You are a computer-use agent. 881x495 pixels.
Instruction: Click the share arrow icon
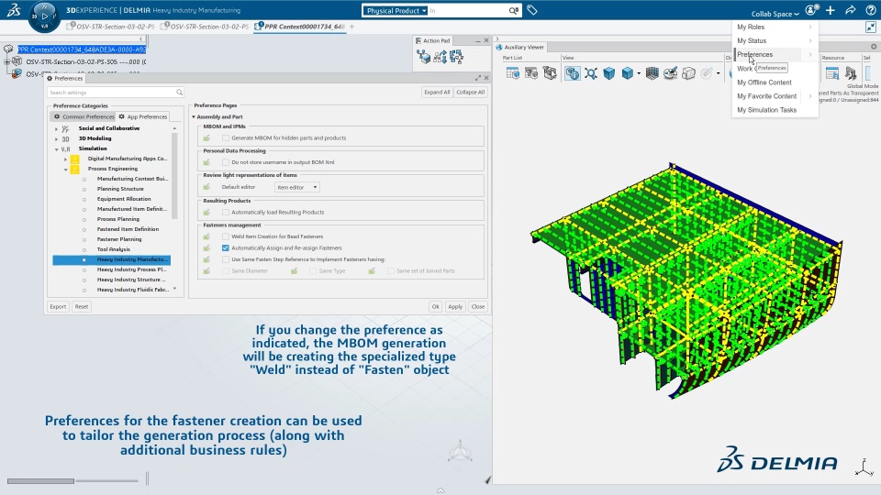(x=851, y=10)
